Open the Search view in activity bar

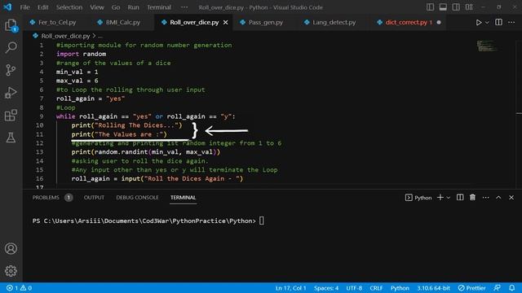11,47
